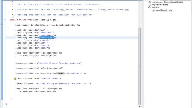Place cursor on add("Java") line
192x108 pixels.
[x=31, y=30]
